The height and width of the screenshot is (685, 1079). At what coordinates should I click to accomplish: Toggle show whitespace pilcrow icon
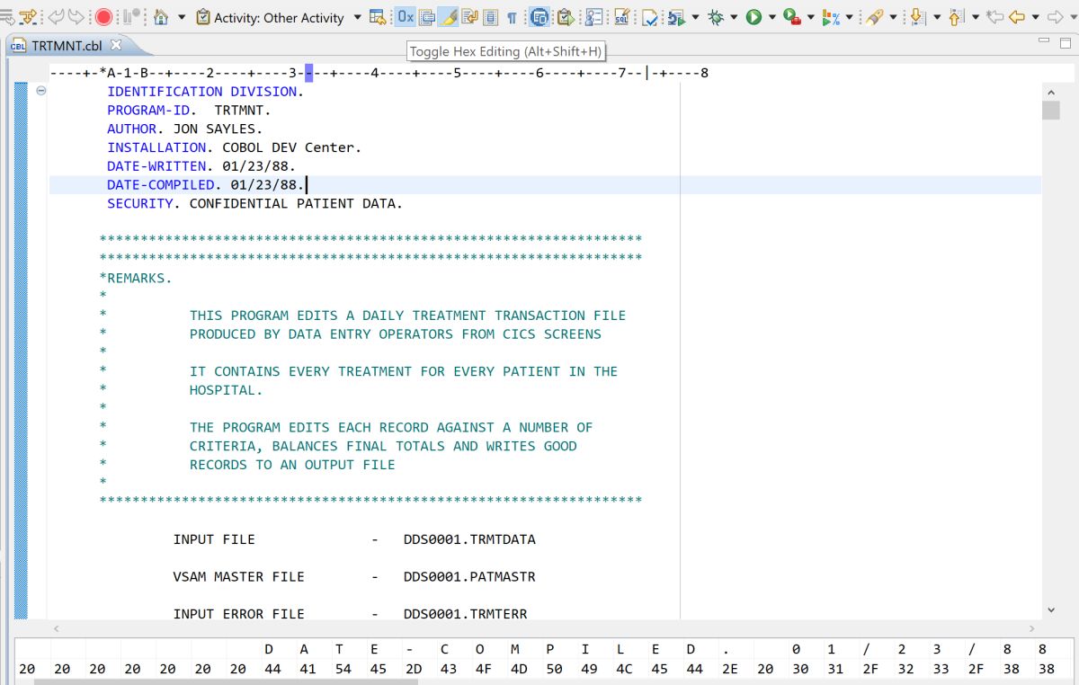coord(512,17)
